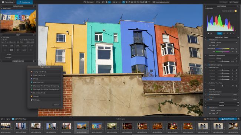Select the white balance eyedropper tool in the toolbar
This screenshot has height=135, width=241.
(x=129, y=2)
